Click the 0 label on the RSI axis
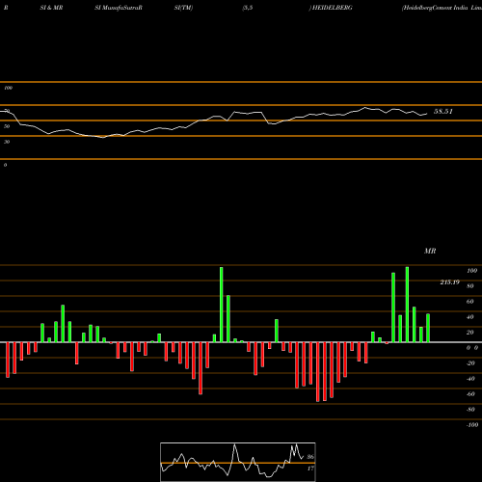The width and height of the screenshot is (482, 482). pyautogui.click(x=6, y=165)
